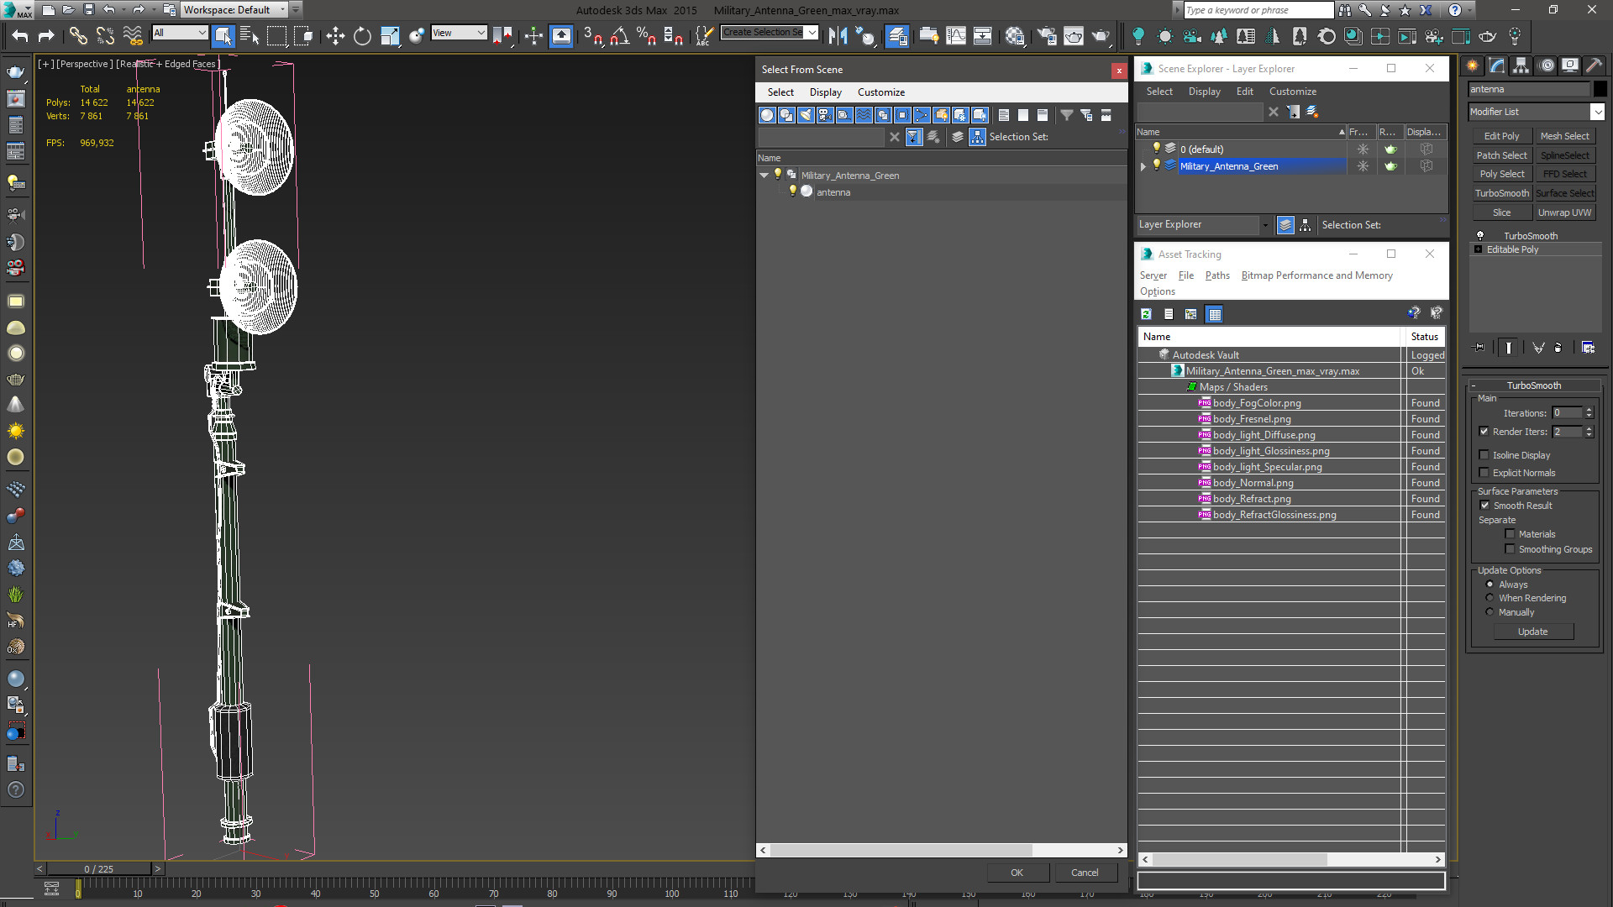This screenshot has width=1613, height=907.
Task: Open the Create Selection Set dropdown
Action: point(812,33)
